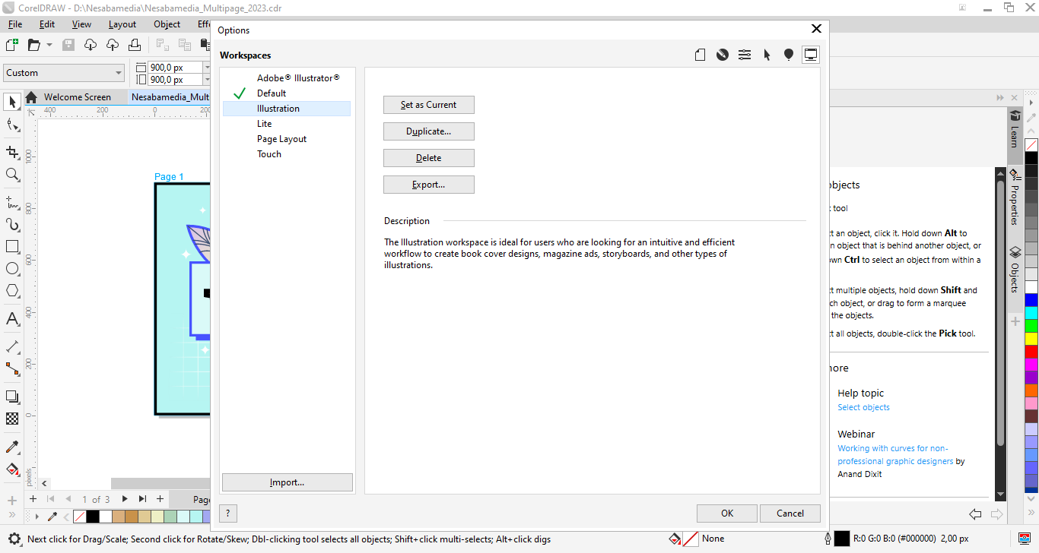
Task: Select the Rectangle tool
Action: click(x=12, y=247)
